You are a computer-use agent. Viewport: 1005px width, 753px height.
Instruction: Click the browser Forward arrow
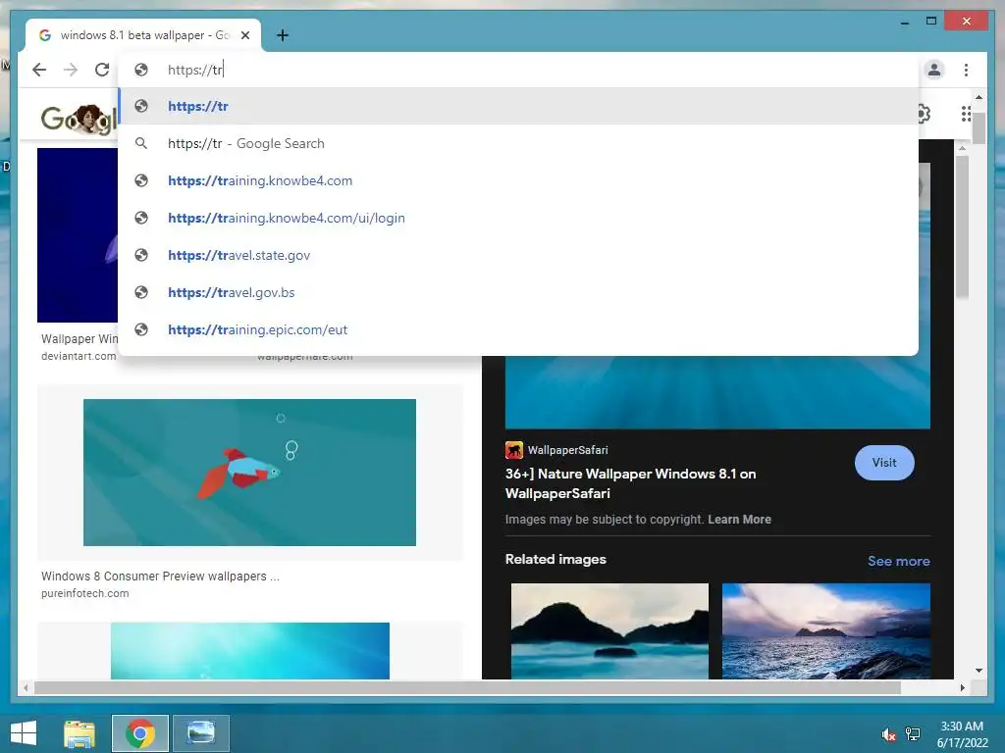pos(71,70)
